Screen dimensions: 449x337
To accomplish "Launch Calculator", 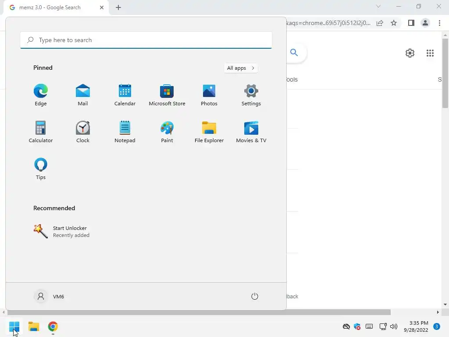I will [41, 132].
